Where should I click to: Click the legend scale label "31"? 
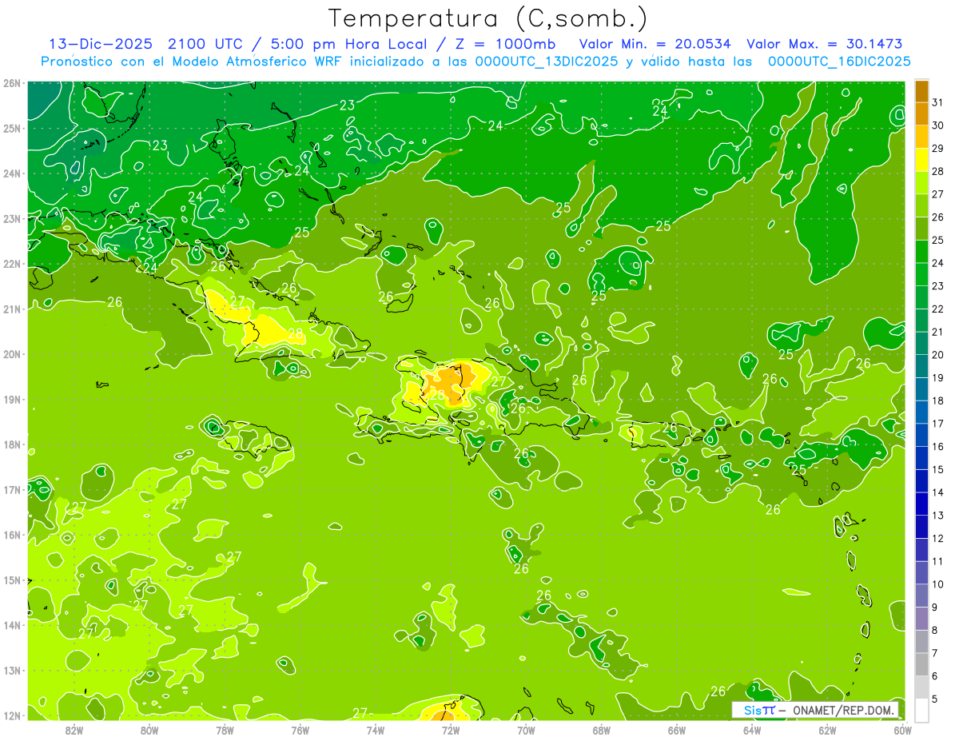[x=938, y=102]
